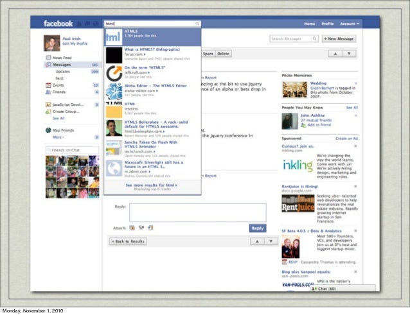Attach a photo using the first attach icon
The image size is (410, 315).
pyautogui.click(x=132, y=228)
